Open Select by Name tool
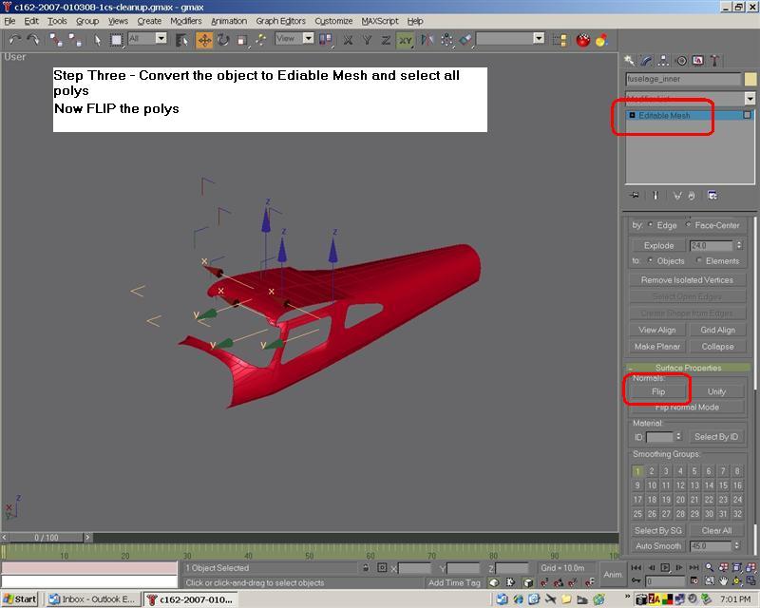This screenshot has width=760, height=608. tap(182, 40)
